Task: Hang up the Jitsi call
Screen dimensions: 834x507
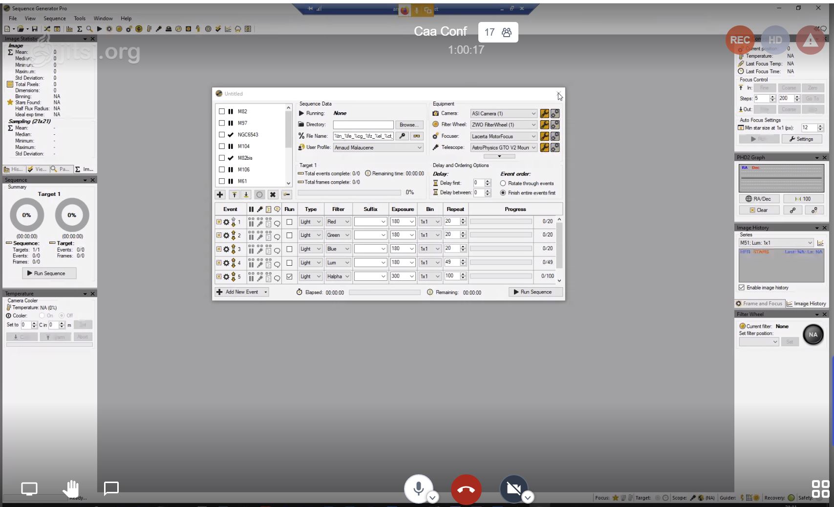Action: coord(466,489)
